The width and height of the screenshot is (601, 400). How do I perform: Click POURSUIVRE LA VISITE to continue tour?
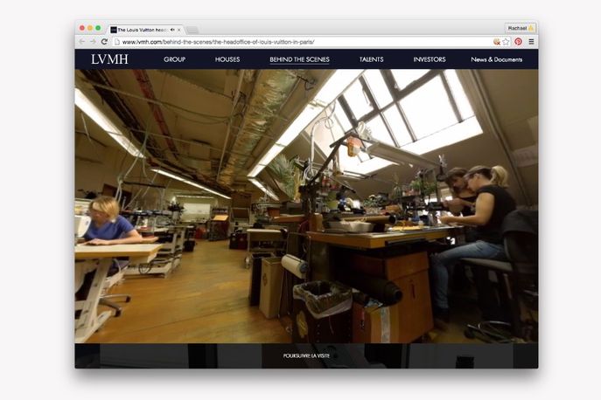tap(306, 355)
